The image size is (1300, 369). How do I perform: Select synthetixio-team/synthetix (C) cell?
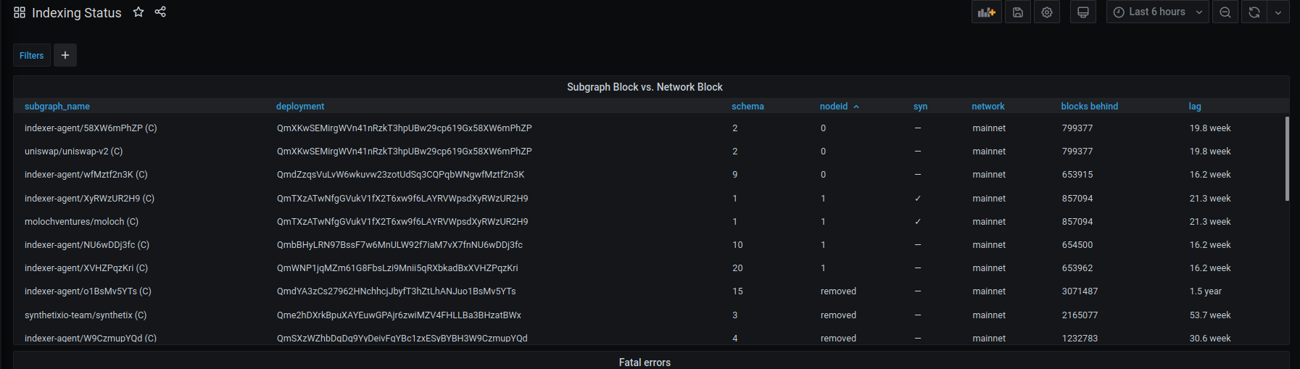tap(86, 315)
